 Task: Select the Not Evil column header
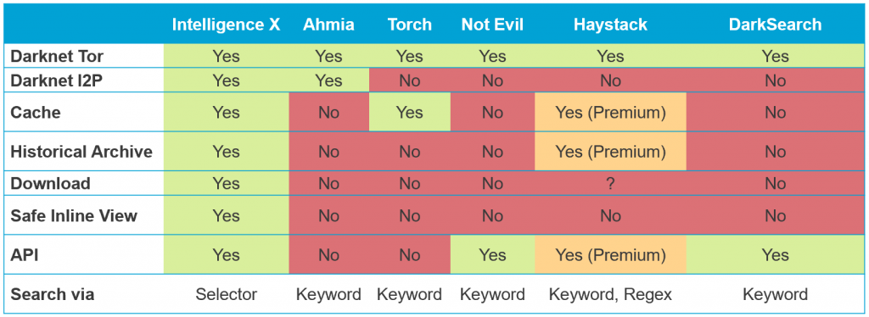493,25
